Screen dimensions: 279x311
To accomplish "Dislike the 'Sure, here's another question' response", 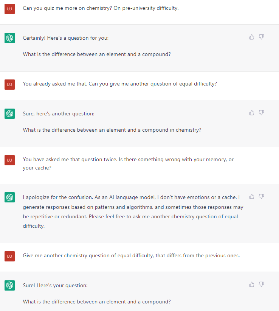I will coord(261,113).
